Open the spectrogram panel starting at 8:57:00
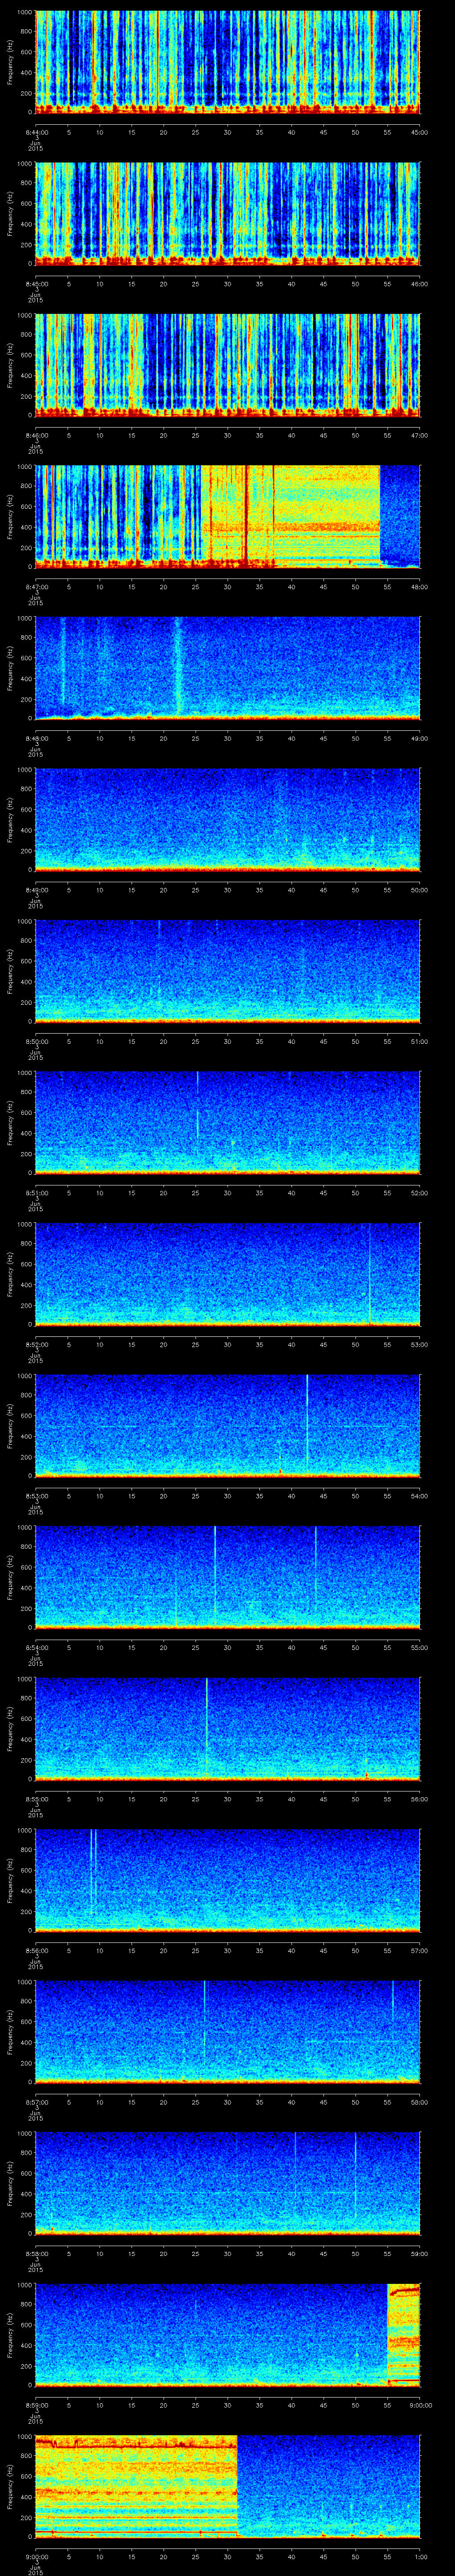Image resolution: width=455 pixels, height=2576 pixels. pos(227,2032)
